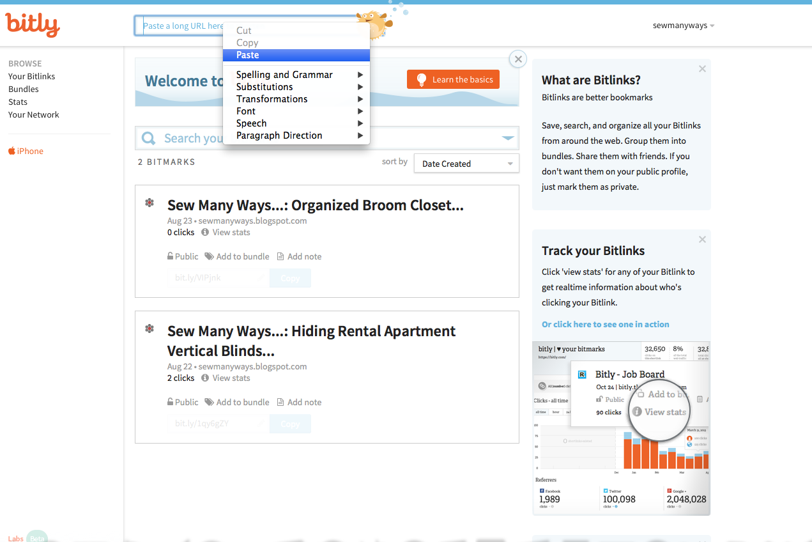Click the note icon in Broom Closet bitmark
This screenshot has height=542, width=812.
point(280,256)
